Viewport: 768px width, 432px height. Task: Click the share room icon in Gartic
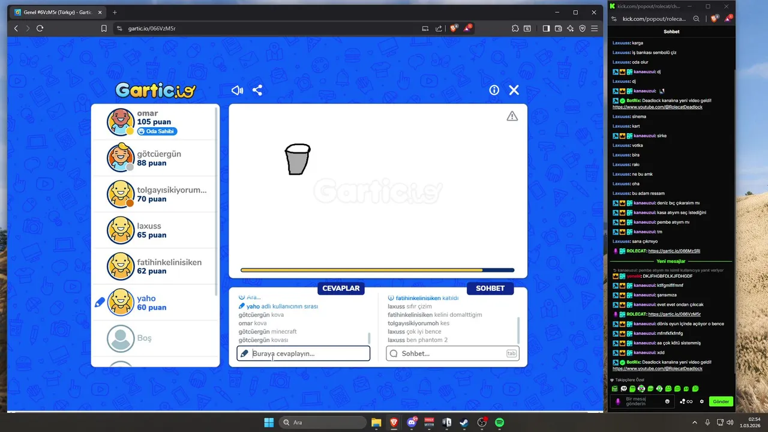coord(257,90)
